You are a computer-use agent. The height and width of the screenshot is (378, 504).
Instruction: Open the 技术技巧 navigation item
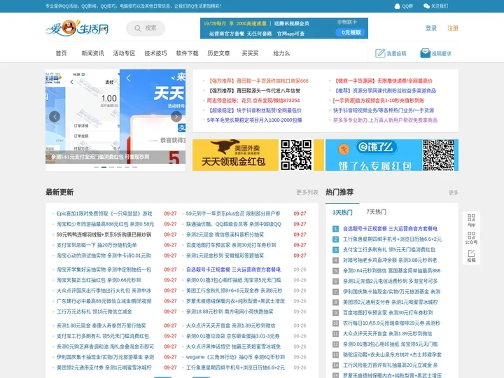click(x=155, y=53)
